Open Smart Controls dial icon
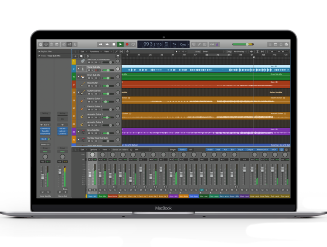This screenshot has width=327, height=247. coord(64,44)
